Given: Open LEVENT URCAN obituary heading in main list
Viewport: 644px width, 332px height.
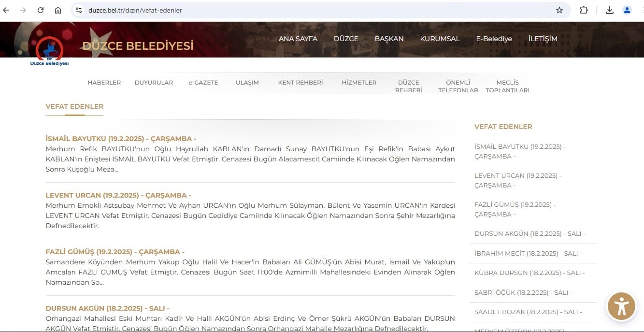Looking at the screenshot, I should point(118,195).
